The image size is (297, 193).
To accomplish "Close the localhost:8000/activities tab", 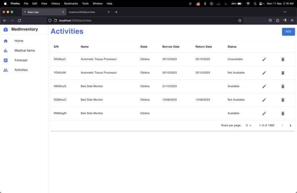I will point(109,12).
